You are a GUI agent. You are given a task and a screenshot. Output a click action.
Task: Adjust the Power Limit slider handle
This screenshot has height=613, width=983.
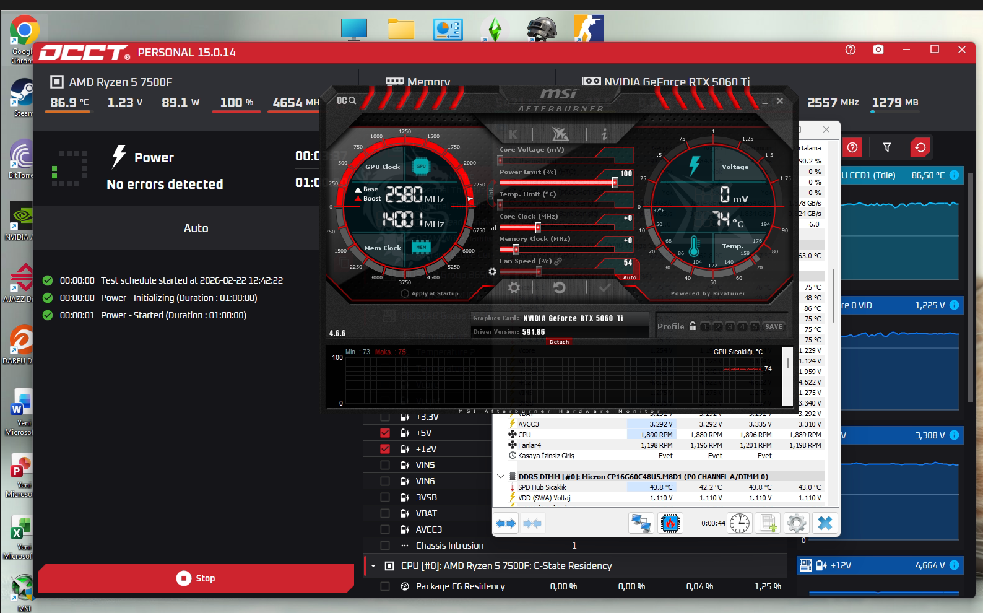[x=614, y=183]
